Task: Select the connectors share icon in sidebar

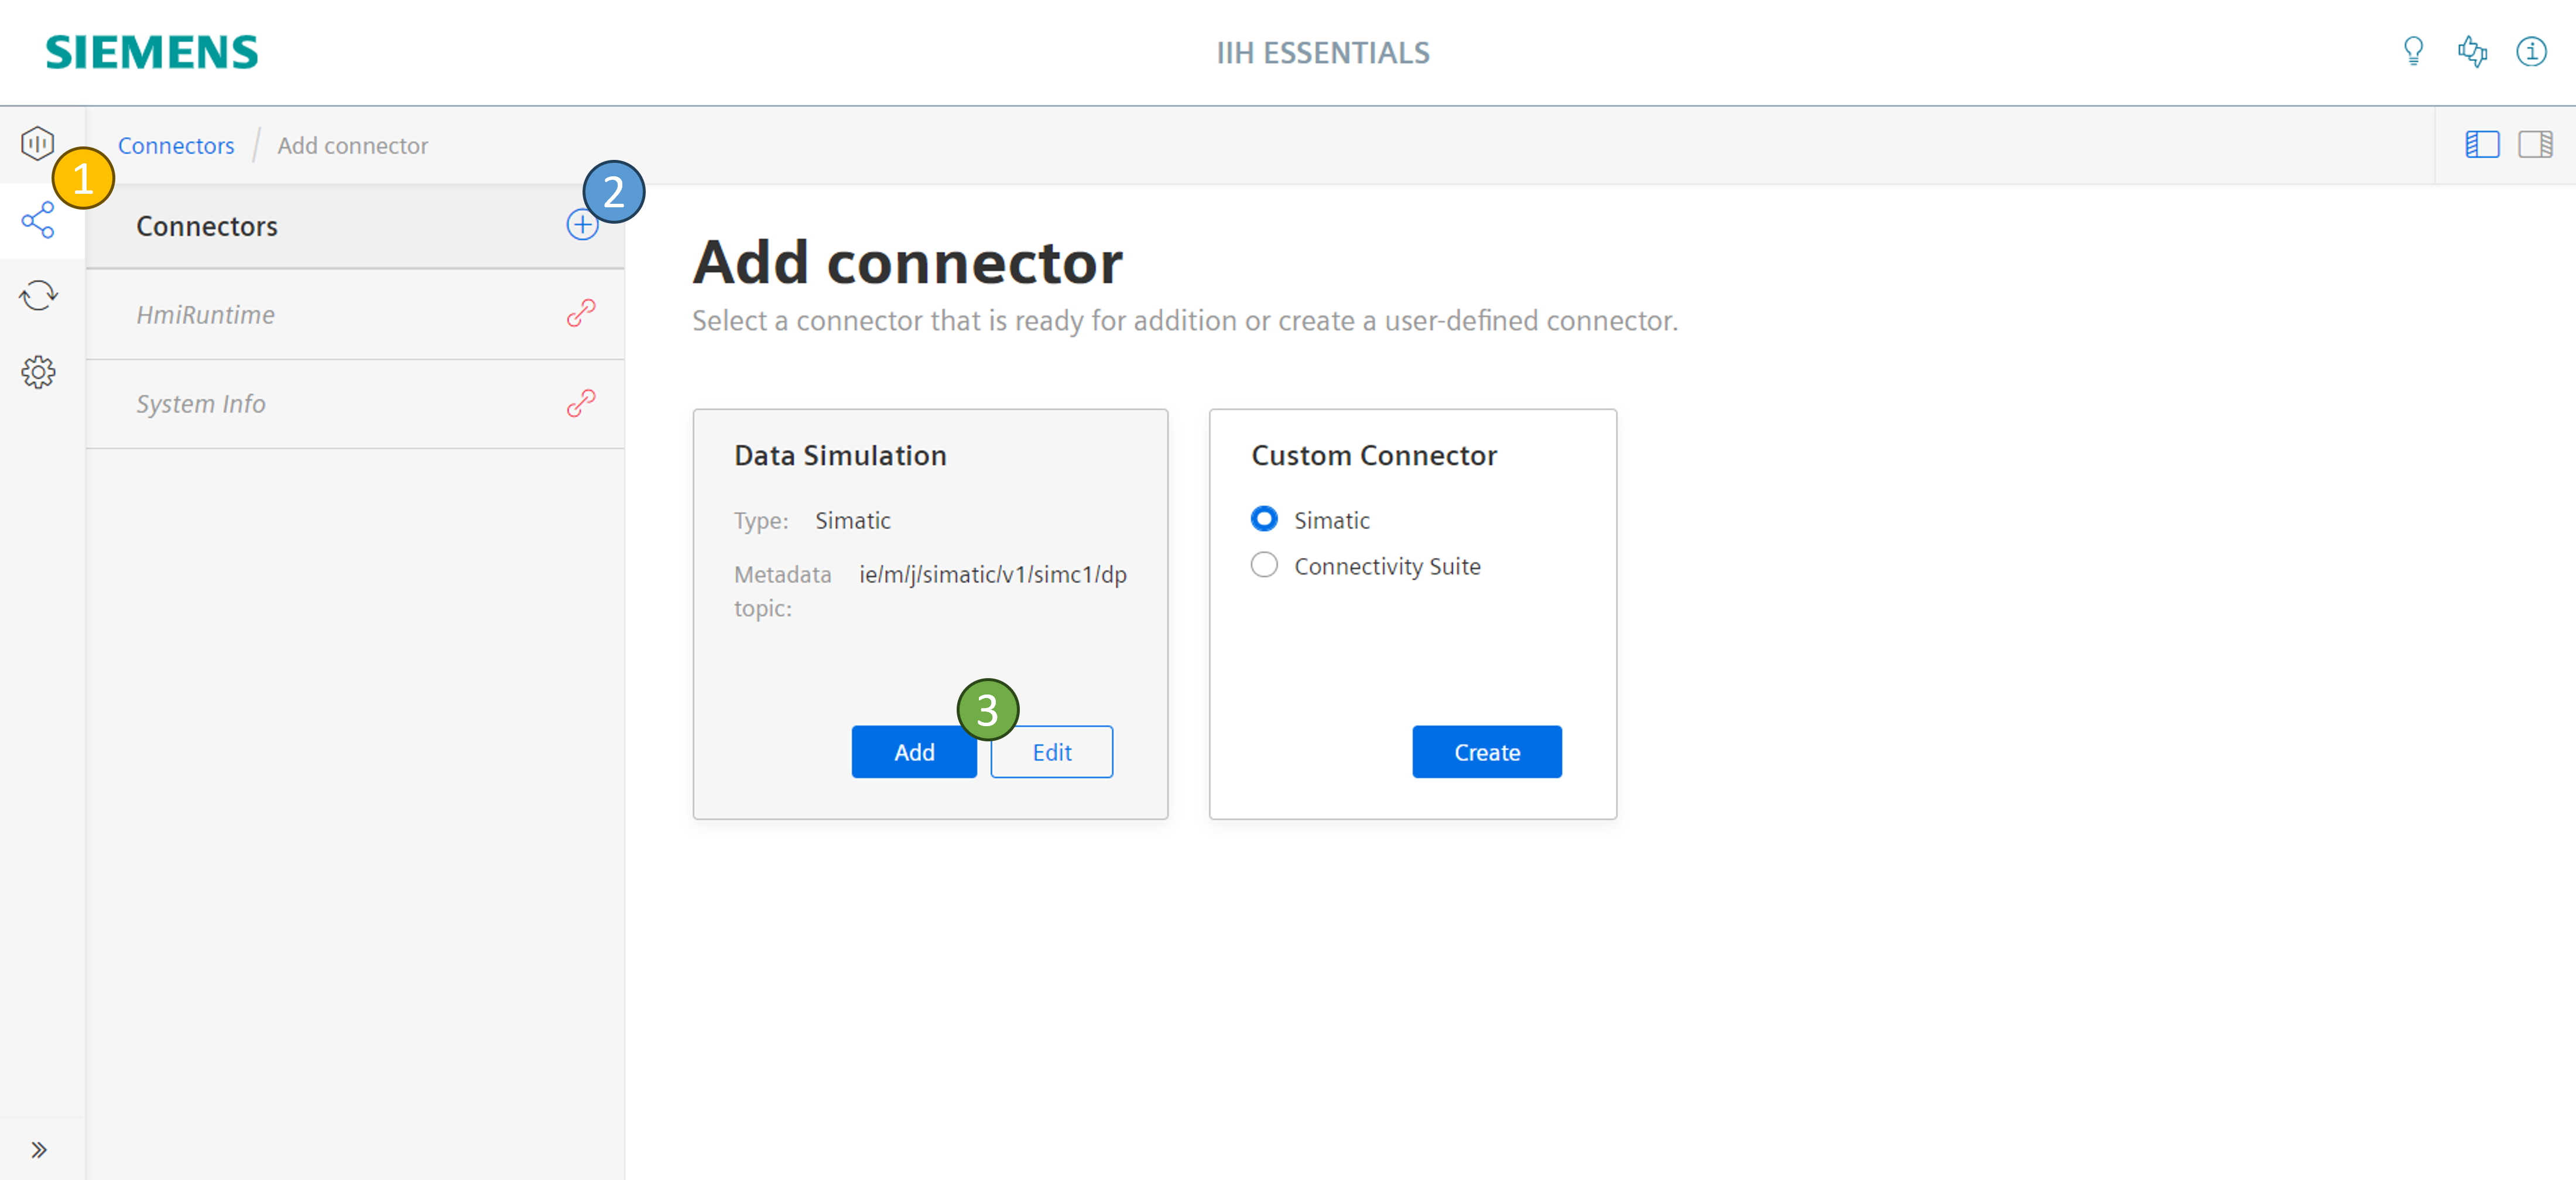Action: 38,221
